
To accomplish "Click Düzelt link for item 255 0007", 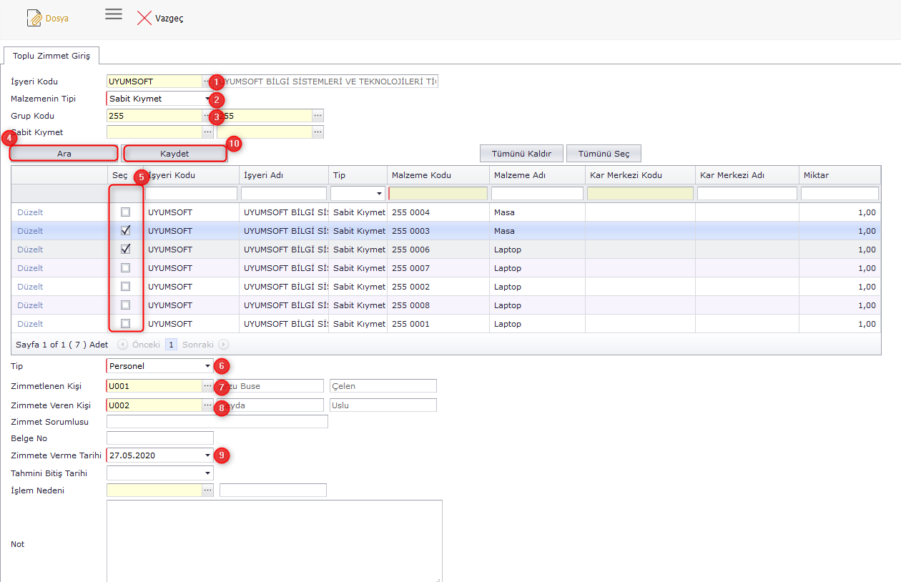I will tap(30, 268).
